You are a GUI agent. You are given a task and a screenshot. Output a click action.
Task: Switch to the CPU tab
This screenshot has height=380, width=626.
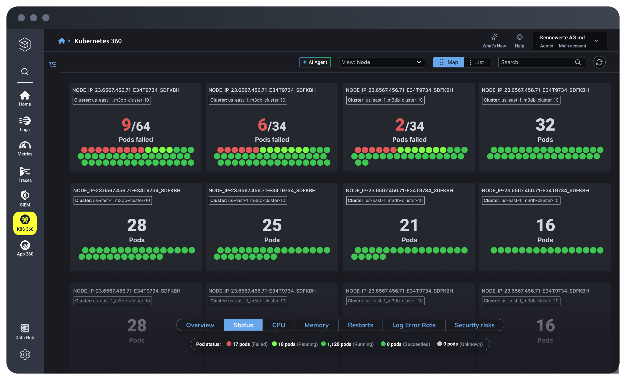coord(278,325)
